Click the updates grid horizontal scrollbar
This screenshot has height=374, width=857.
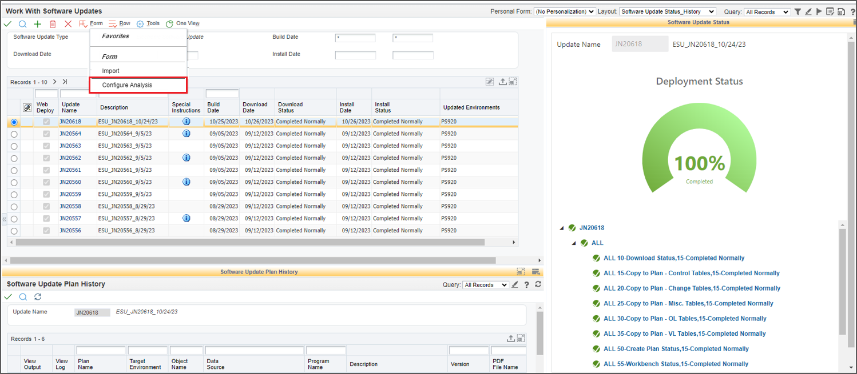(x=251, y=242)
